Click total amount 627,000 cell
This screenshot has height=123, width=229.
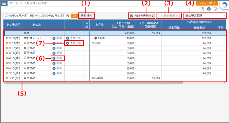click(123, 33)
